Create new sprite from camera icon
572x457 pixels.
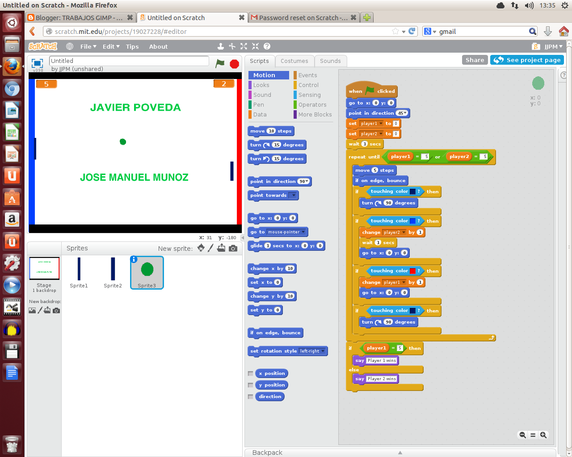point(233,248)
